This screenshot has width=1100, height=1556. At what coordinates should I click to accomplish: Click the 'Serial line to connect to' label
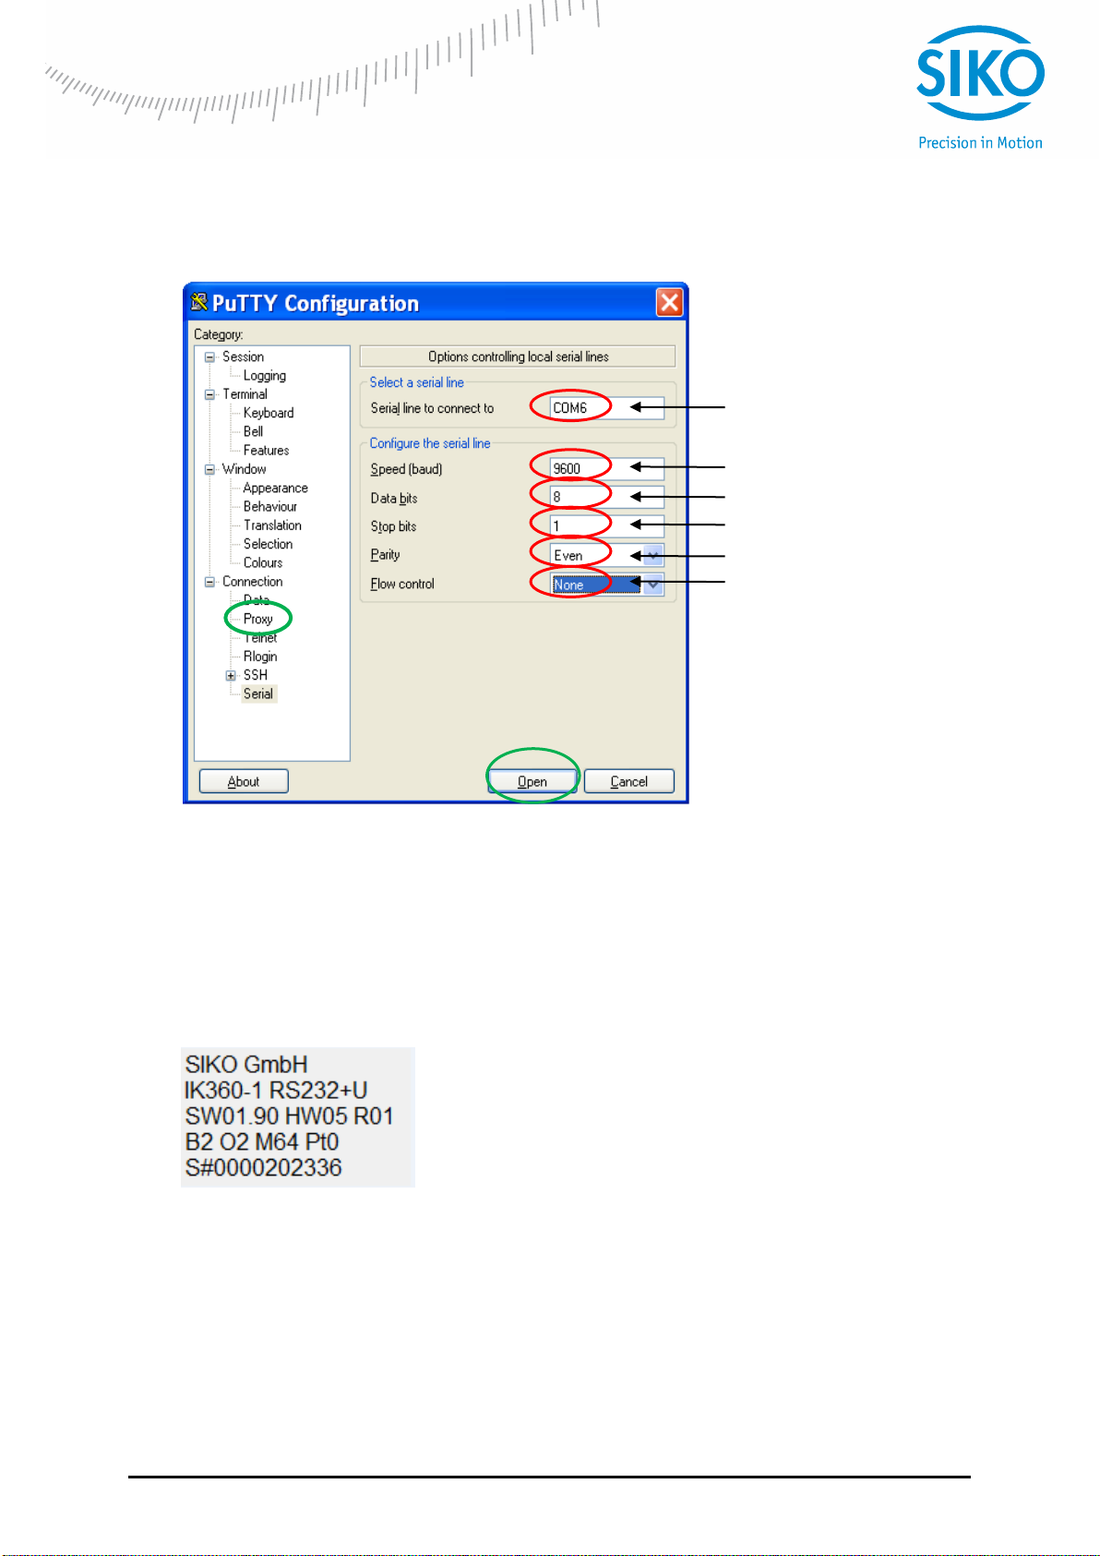pos(432,408)
